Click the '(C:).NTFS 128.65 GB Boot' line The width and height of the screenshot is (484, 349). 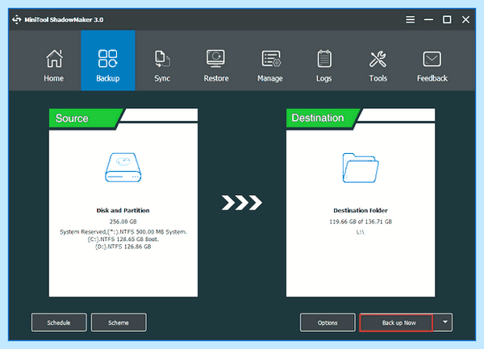(123, 239)
